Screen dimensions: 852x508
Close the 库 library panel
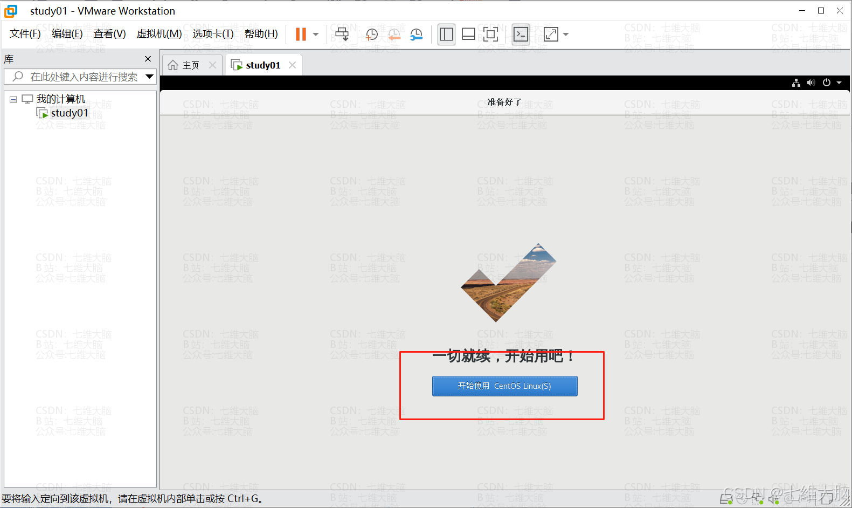148,59
